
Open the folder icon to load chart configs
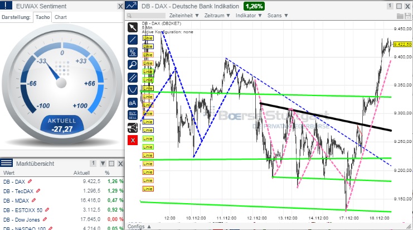[x=400, y=16]
